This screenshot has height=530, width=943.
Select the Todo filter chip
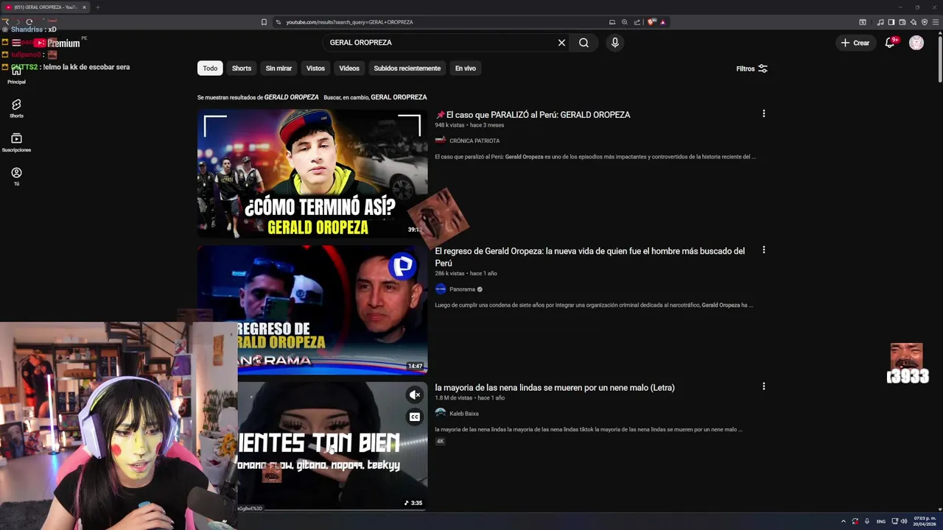(x=210, y=68)
